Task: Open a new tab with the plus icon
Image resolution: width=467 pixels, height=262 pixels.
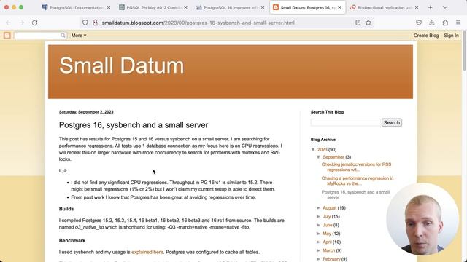Action: (430, 7)
